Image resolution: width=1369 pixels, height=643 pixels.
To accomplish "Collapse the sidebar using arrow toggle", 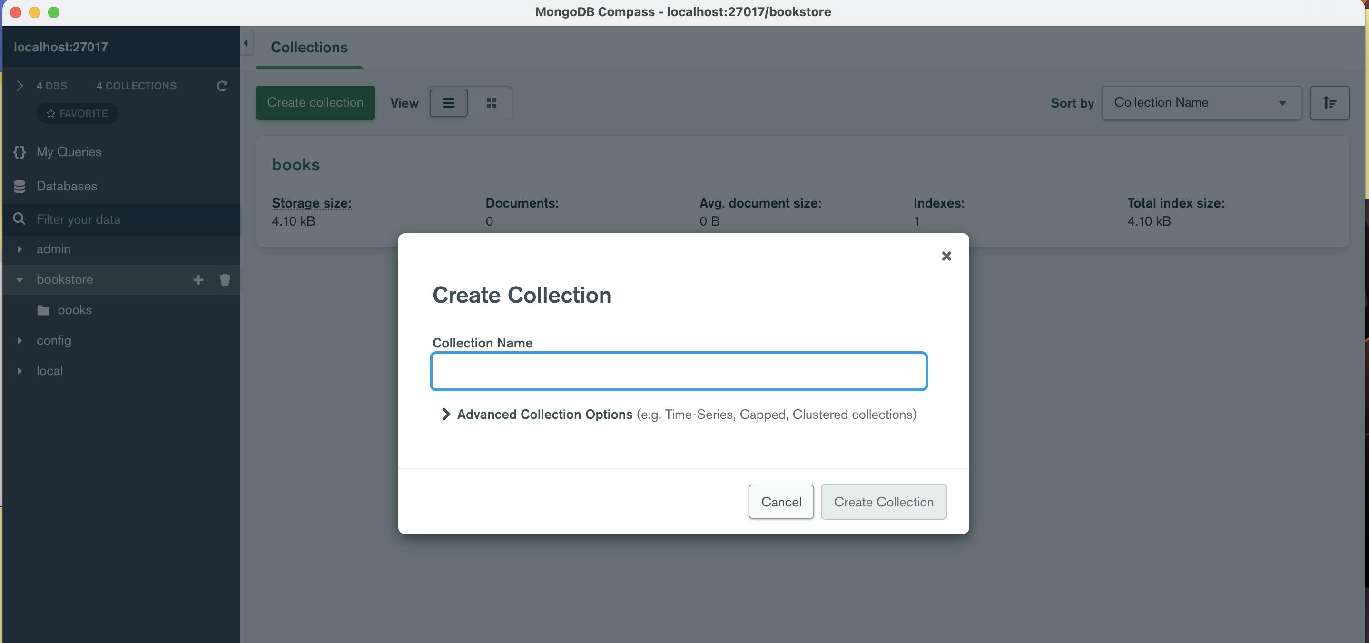I will pos(246,43).
